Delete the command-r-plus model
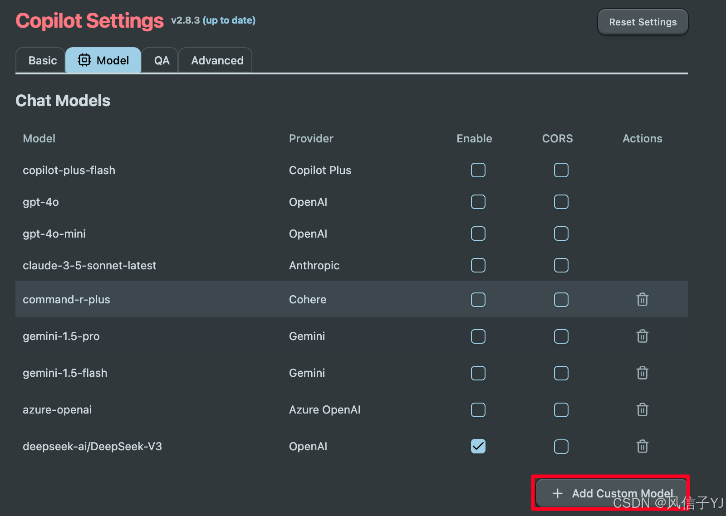The image size is (726, 516). coord(642,299)
